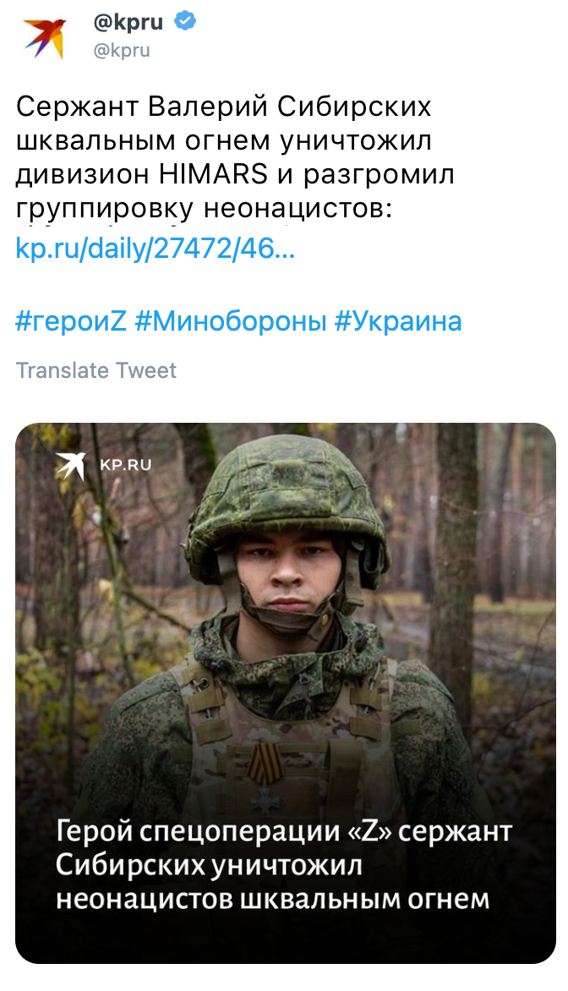
Task: Open the kp.ru/daily article link
Action: [x=156, y=248]
